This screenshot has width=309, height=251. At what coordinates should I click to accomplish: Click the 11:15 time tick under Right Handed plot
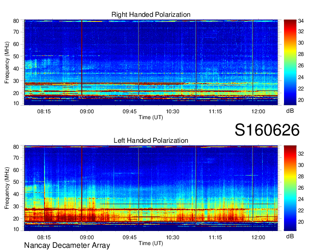[x=215, y=111]
